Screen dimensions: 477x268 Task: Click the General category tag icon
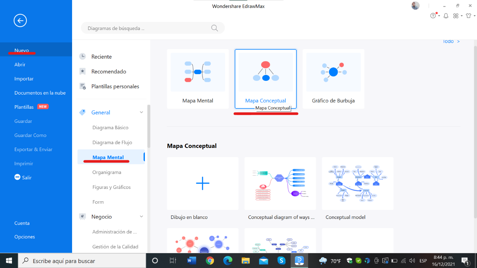[x=82, y=112]
